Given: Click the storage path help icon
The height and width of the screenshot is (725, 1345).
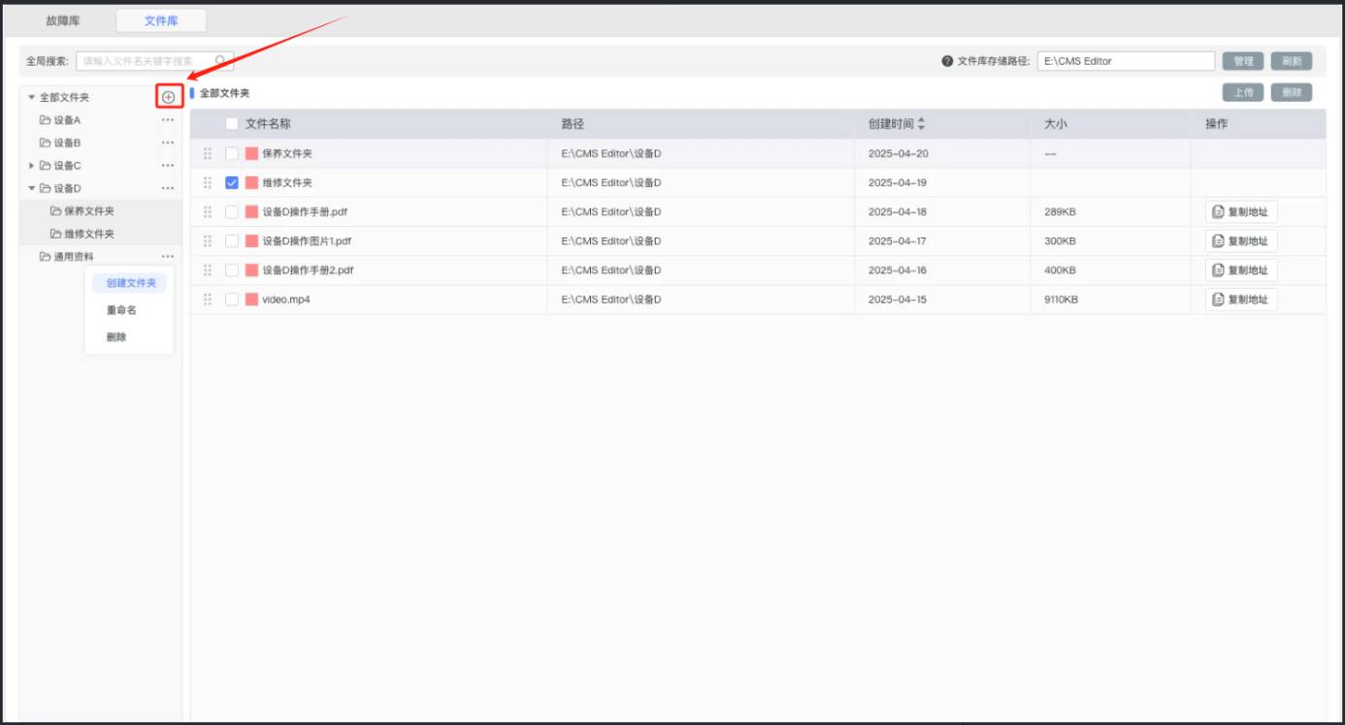Looking at the screenshot, I should pos(947,61).
